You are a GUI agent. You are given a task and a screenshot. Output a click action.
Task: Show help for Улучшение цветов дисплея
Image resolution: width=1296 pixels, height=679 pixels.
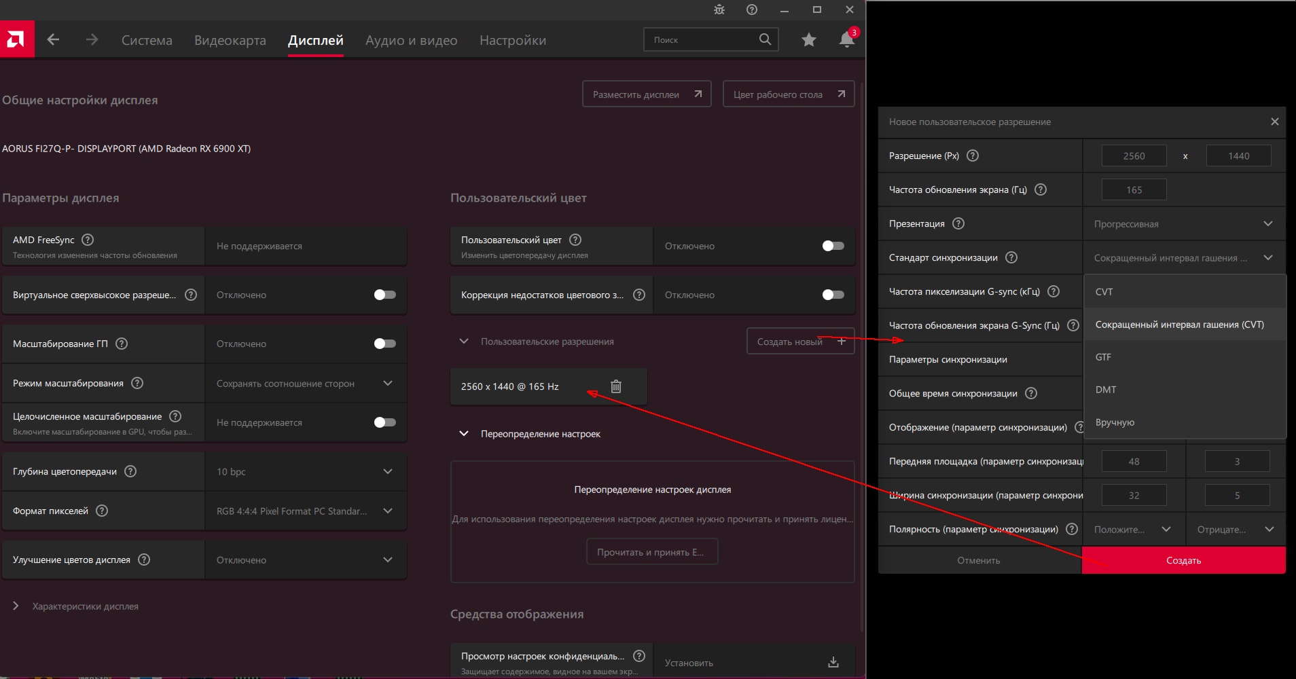pyautogui.click(x=144, y=559)
